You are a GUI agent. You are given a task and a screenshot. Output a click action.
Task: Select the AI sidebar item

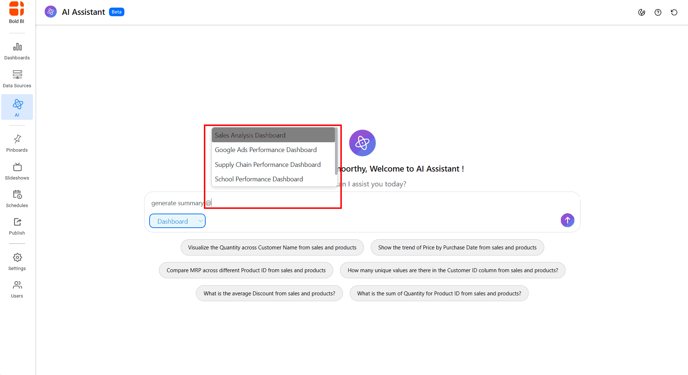[17, 107]
